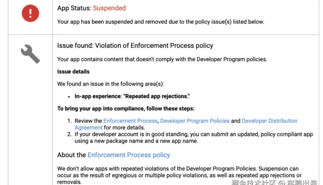Open the Developer Program Policies link
Viewport: 323px width, 185px height.
[195, 121]
